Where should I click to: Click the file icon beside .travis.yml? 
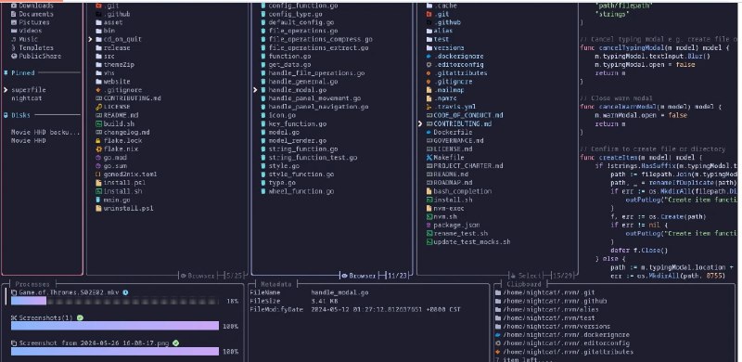click(x=429, y=107)
